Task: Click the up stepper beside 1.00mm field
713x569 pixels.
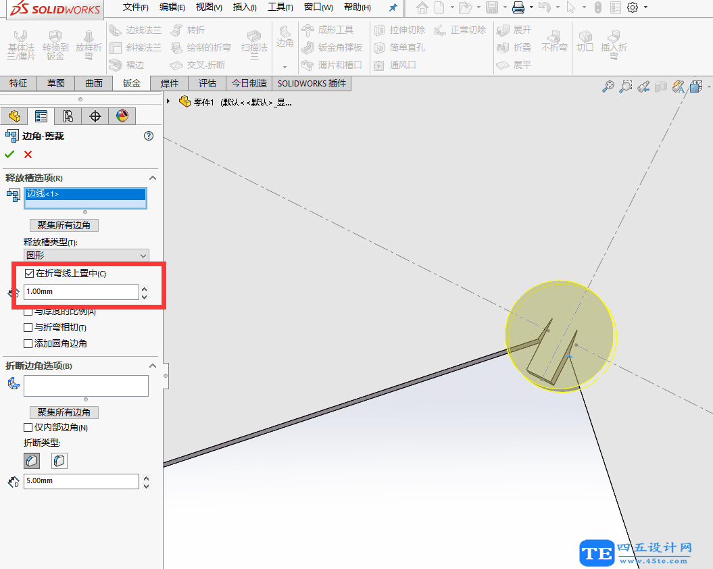Action: (145, 288)
